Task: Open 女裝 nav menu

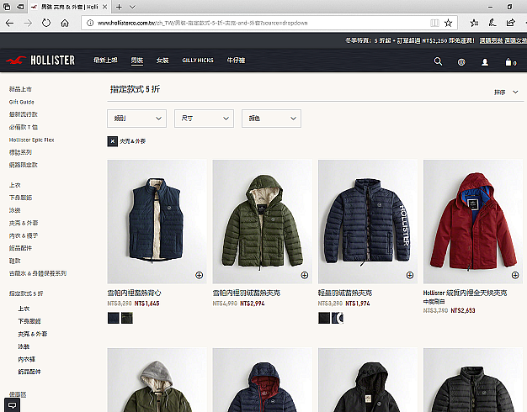Action: coord(162,61)
